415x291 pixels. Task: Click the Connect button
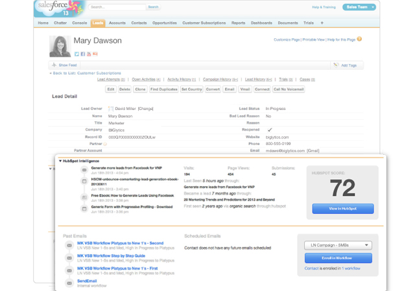tap(262, 89)
